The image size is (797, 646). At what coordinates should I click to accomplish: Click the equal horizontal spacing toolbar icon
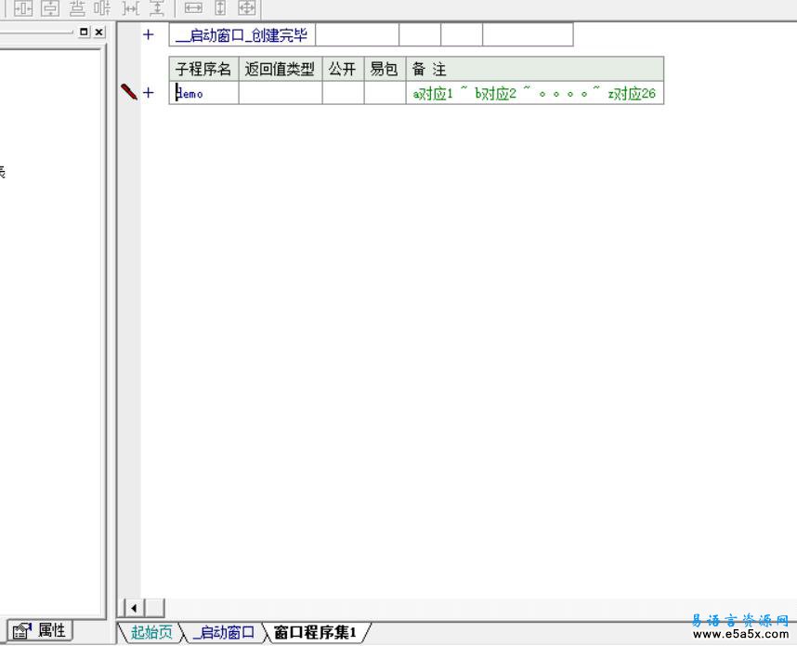click(x=131, y=8)
